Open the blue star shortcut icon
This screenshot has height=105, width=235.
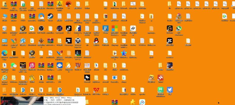[x=124, y=53]
